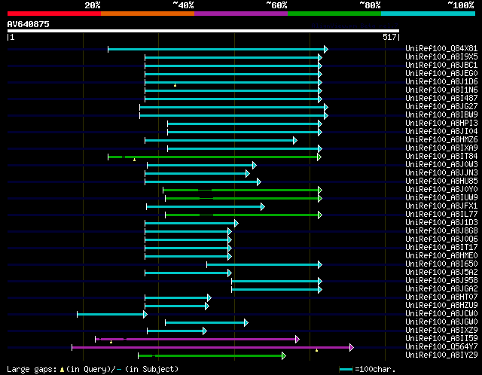Viewport: 482px width, 375px height.
Task: Click the UniRef100_A8IY29 label
Action: pos(441,355)
